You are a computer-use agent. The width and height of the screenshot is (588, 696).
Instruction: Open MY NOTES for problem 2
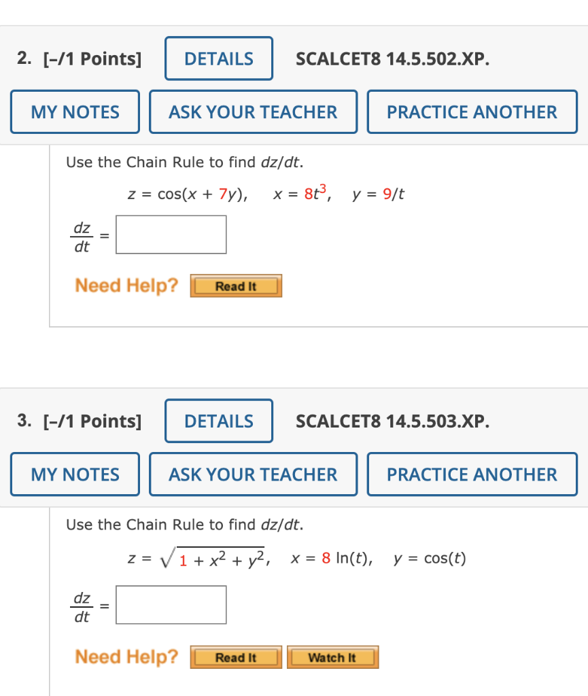coord(75,111)
